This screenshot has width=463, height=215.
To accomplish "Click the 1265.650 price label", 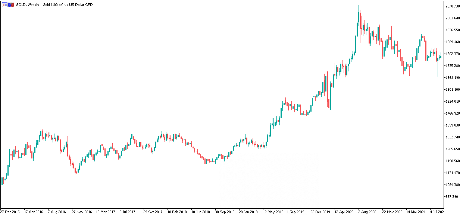I will click(453, 149).
